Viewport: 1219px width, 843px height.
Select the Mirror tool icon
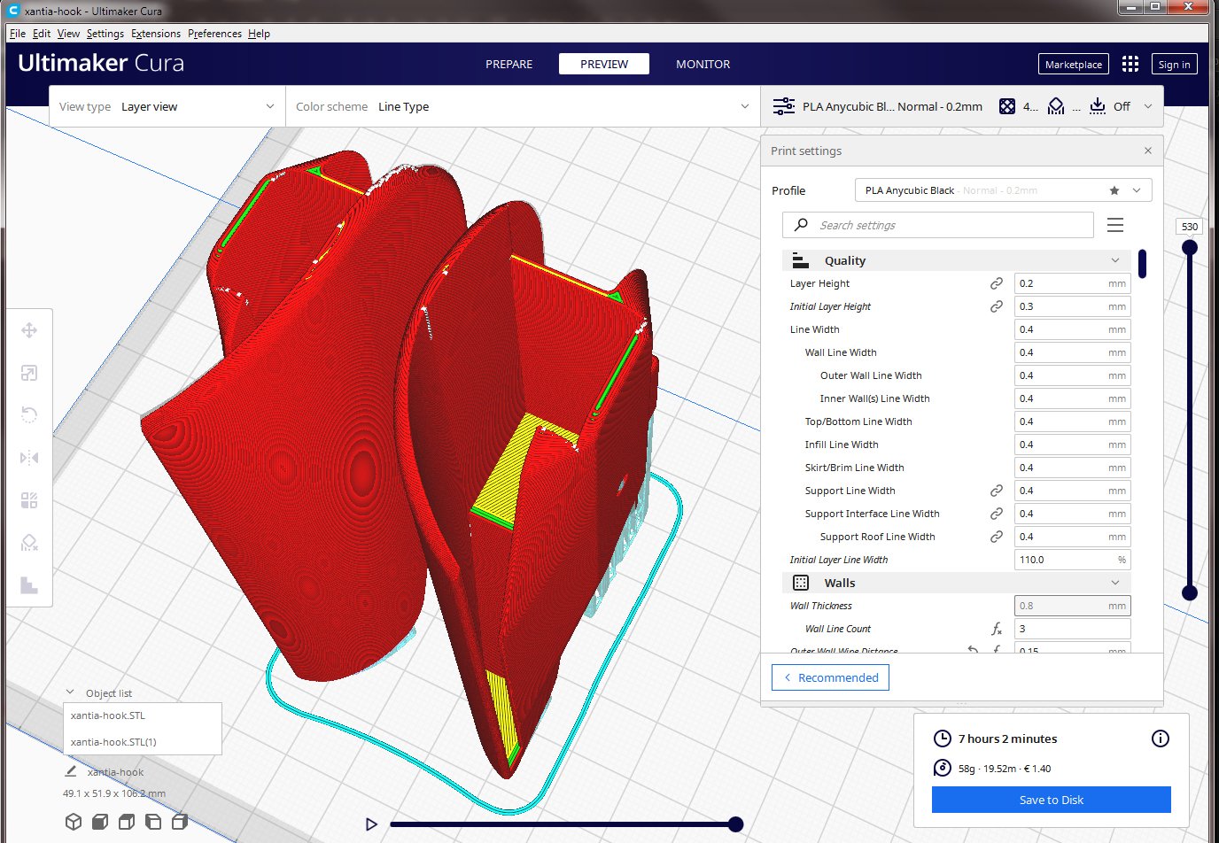(x=29, y=458)
